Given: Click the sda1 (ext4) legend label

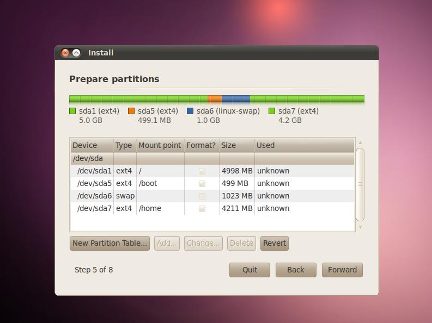Looking at the screenshot, I should [x=99, y=111].
